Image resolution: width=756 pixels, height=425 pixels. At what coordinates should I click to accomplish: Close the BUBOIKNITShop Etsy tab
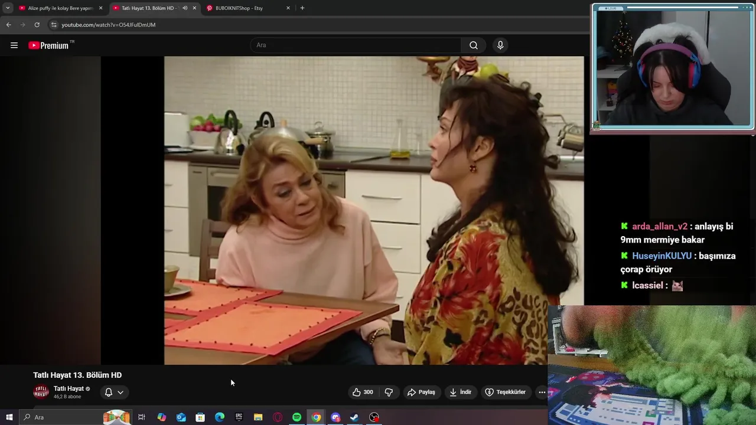click(x=288, y=8)
